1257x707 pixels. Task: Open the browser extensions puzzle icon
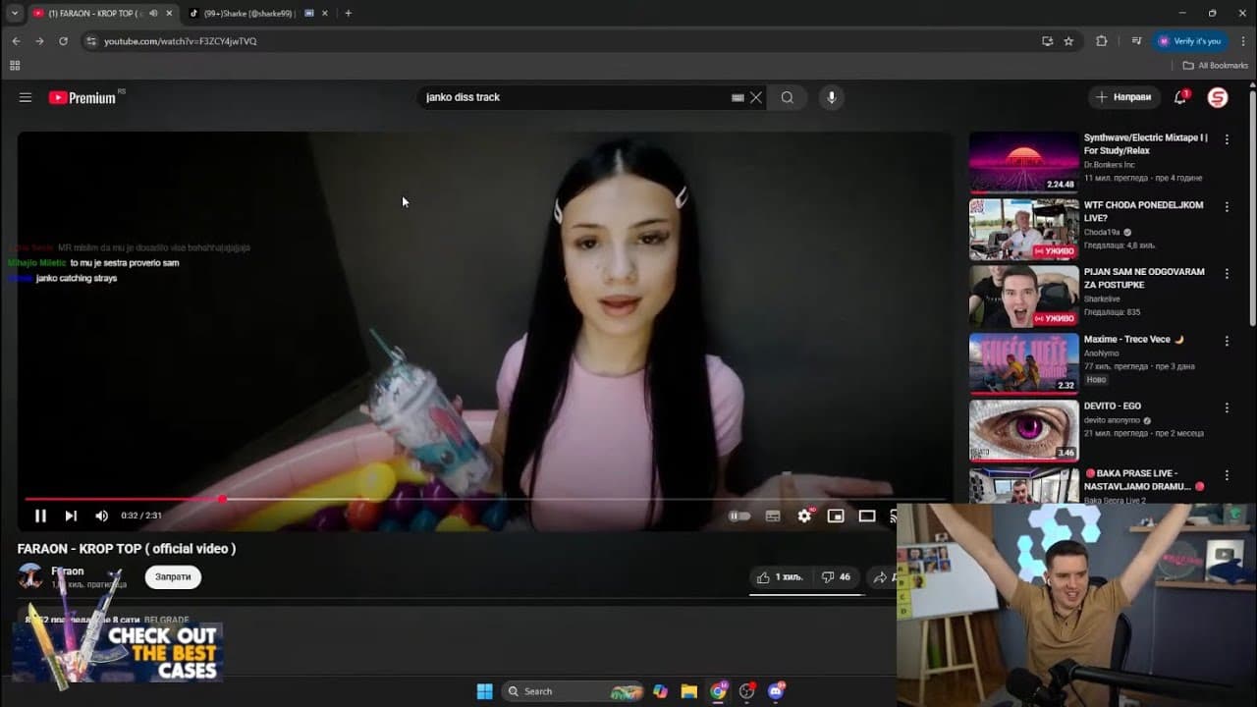point(1101,41)
